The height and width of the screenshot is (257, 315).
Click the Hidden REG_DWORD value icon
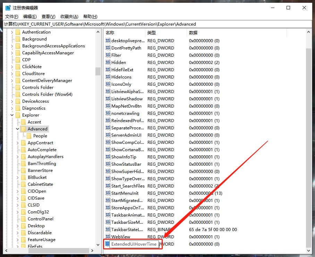(x=108, y=62)
